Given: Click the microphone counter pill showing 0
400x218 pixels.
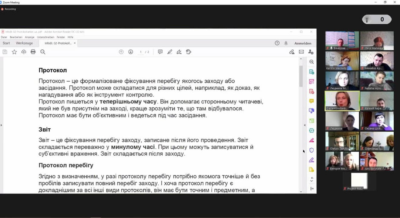Looking at the screenshot, I should [377, 19].
